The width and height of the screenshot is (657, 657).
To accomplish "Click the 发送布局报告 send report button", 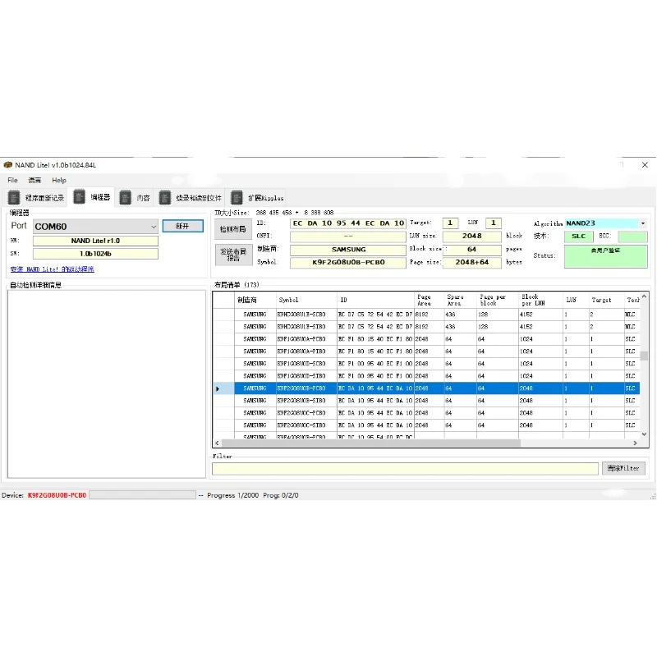I will 233,255.
